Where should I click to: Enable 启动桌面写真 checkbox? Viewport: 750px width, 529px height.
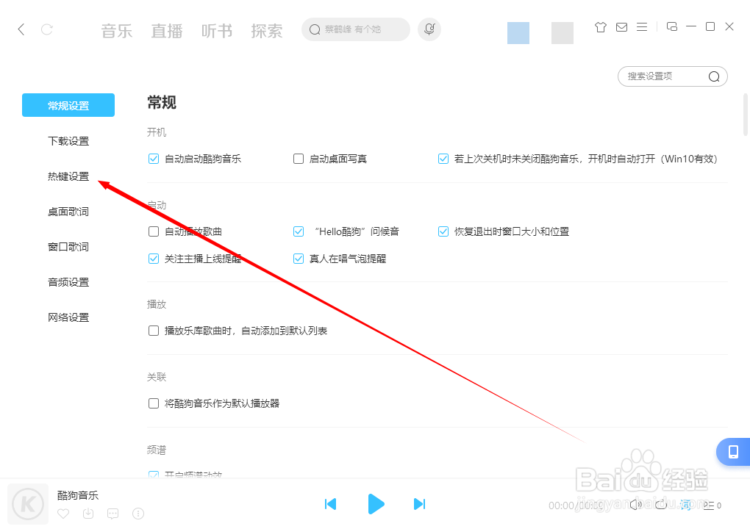299,159
